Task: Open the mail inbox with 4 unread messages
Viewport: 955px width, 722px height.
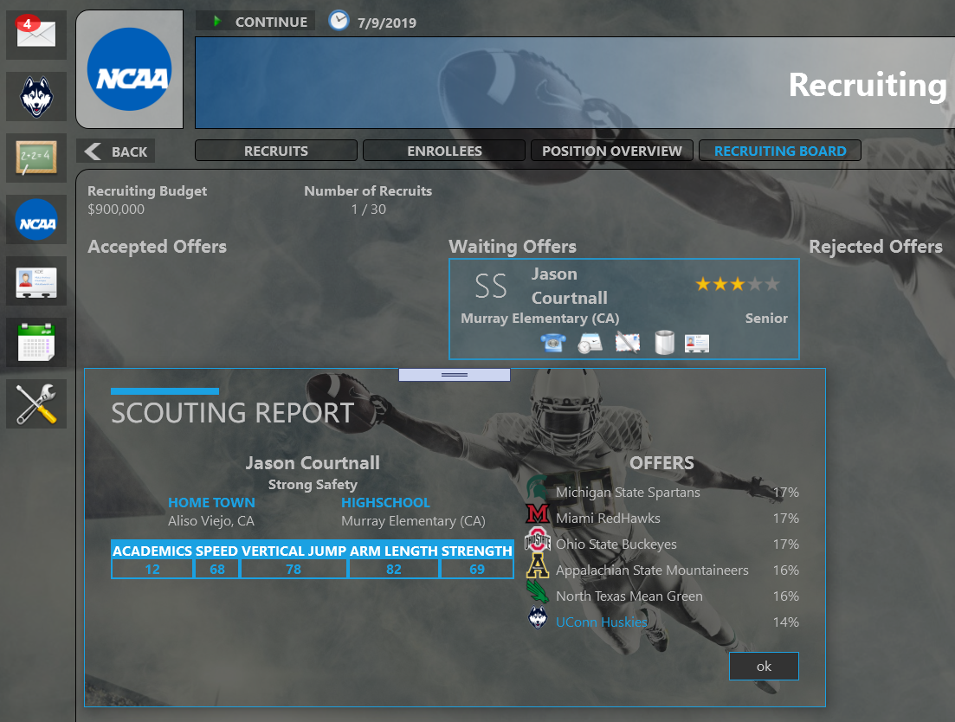Action: [36, 35]
